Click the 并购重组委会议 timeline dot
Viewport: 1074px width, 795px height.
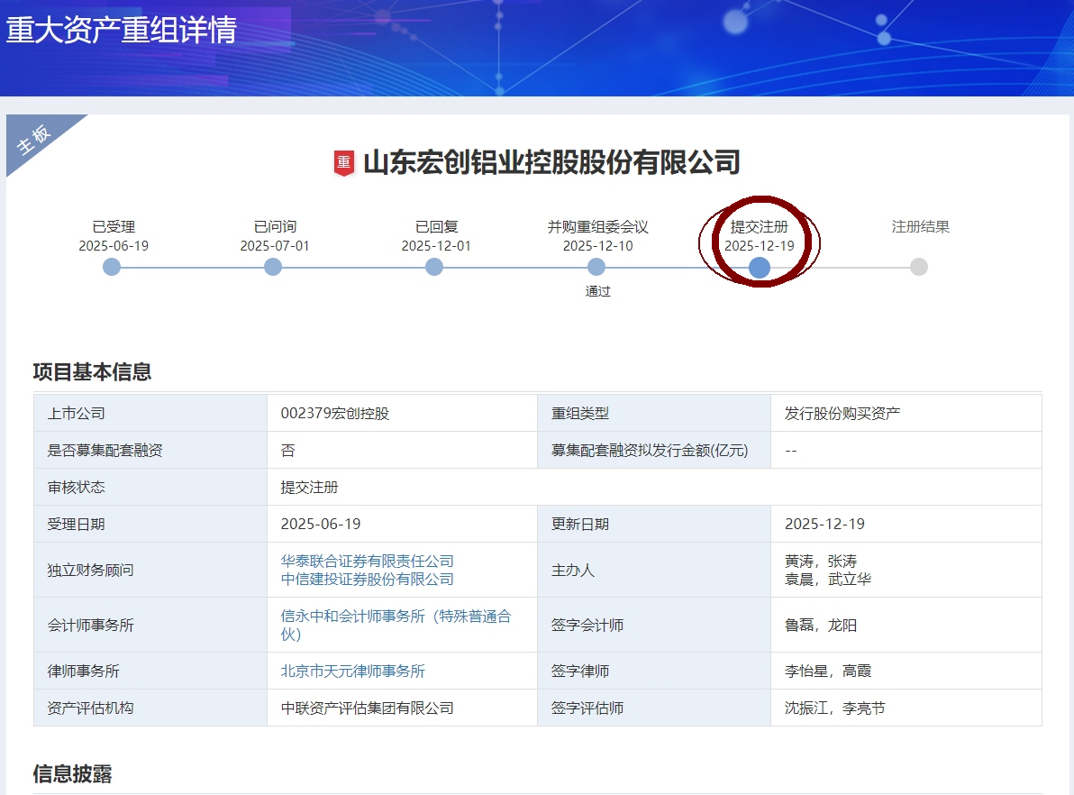(596, 267)
